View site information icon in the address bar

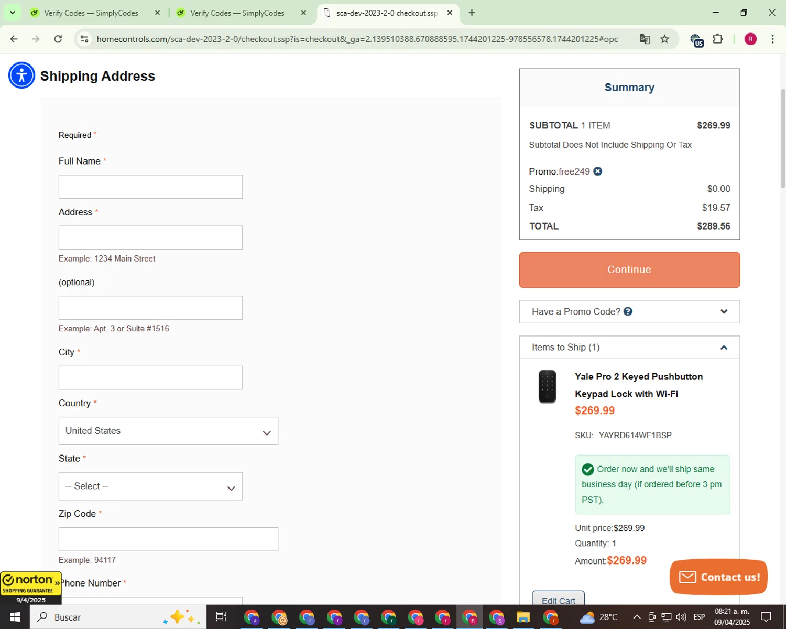tap(84, 39)
